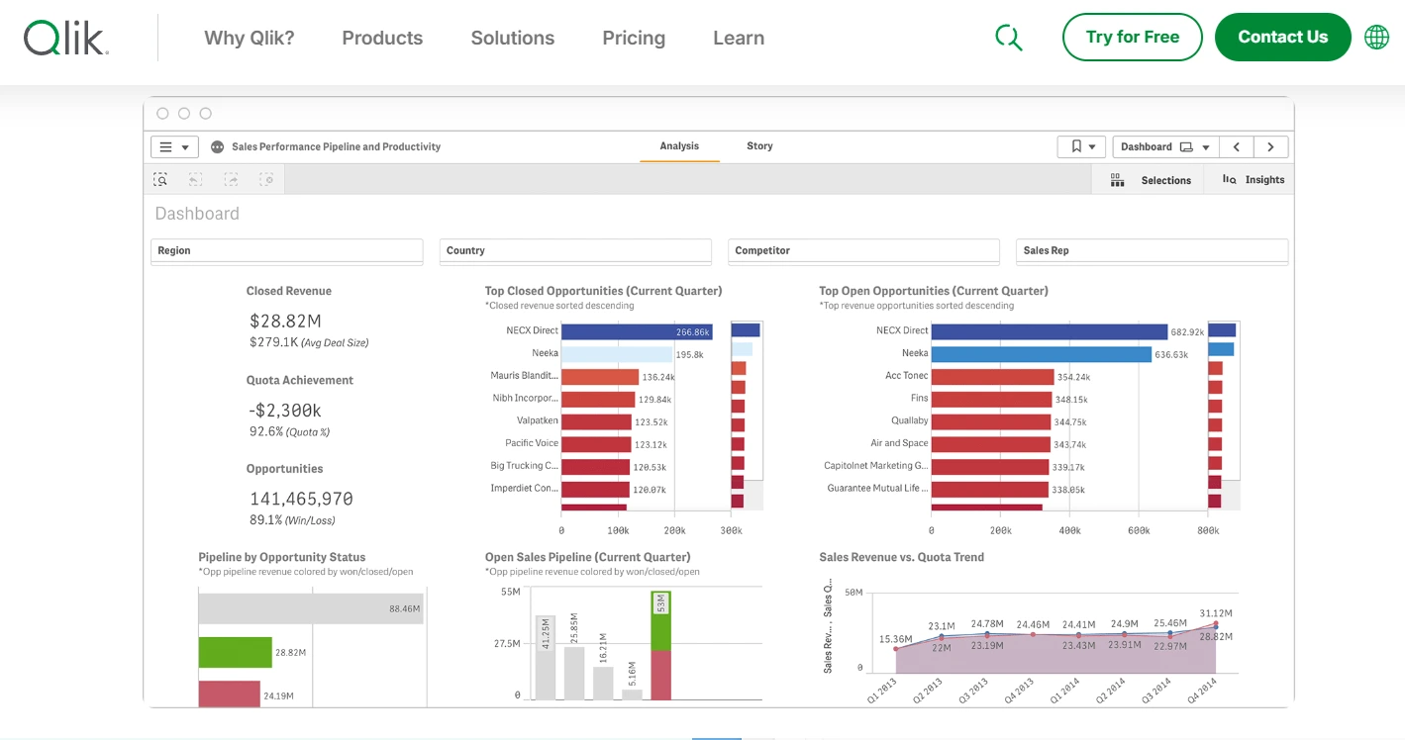
Task: Step back to the previous selection
Action: pos(195,179)
